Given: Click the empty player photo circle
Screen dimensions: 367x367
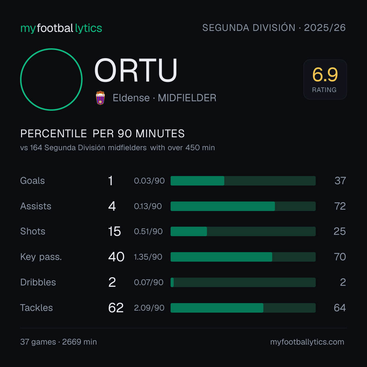Looking at the screenshot, I should [x=51, y=80].
